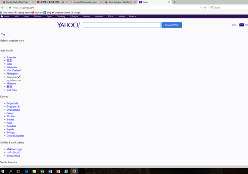Open Movies in the Yahoo navigation bar
The height and width of the screenshot is (174, 248).
(x=87, y=16)
